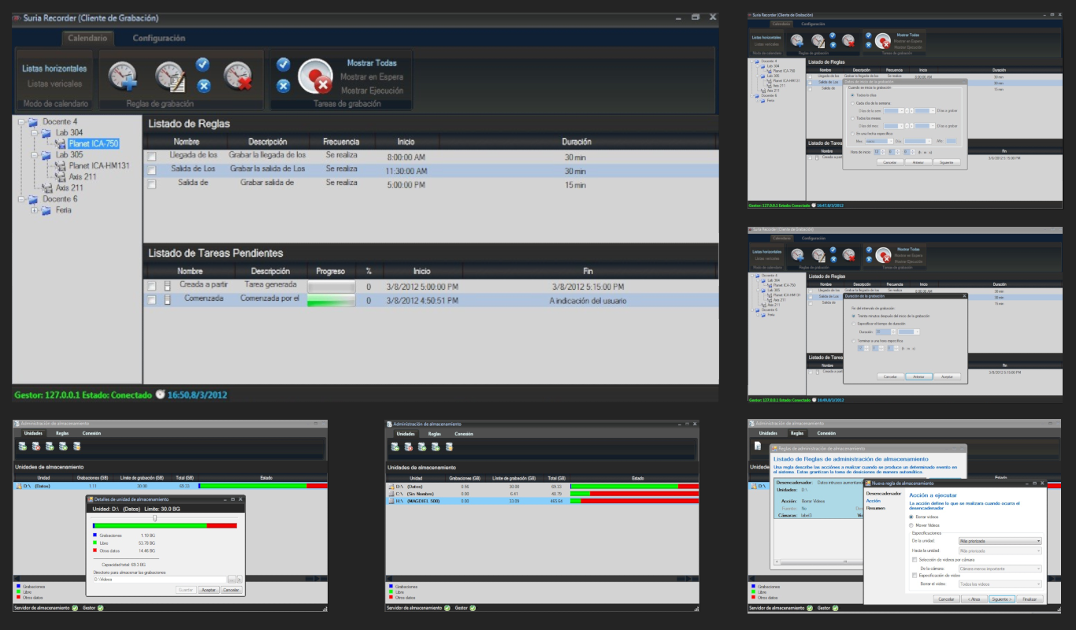This screenshot has width=1076, height=630.
Task: Open the Calendario tab
Action: [87, 38]
